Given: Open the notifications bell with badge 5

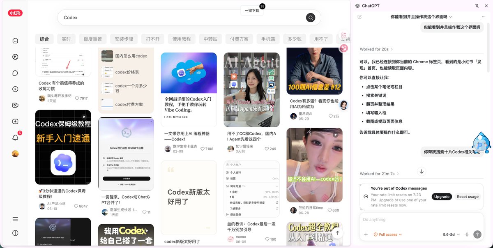Looking at the screenshot, I should pos(16,137).
